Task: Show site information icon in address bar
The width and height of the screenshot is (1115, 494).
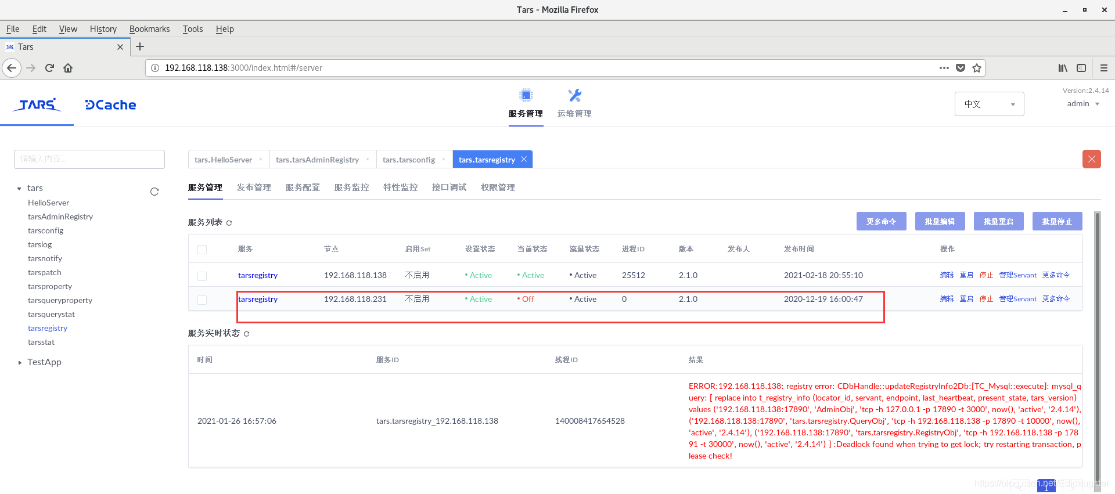Action: (155, 68)
